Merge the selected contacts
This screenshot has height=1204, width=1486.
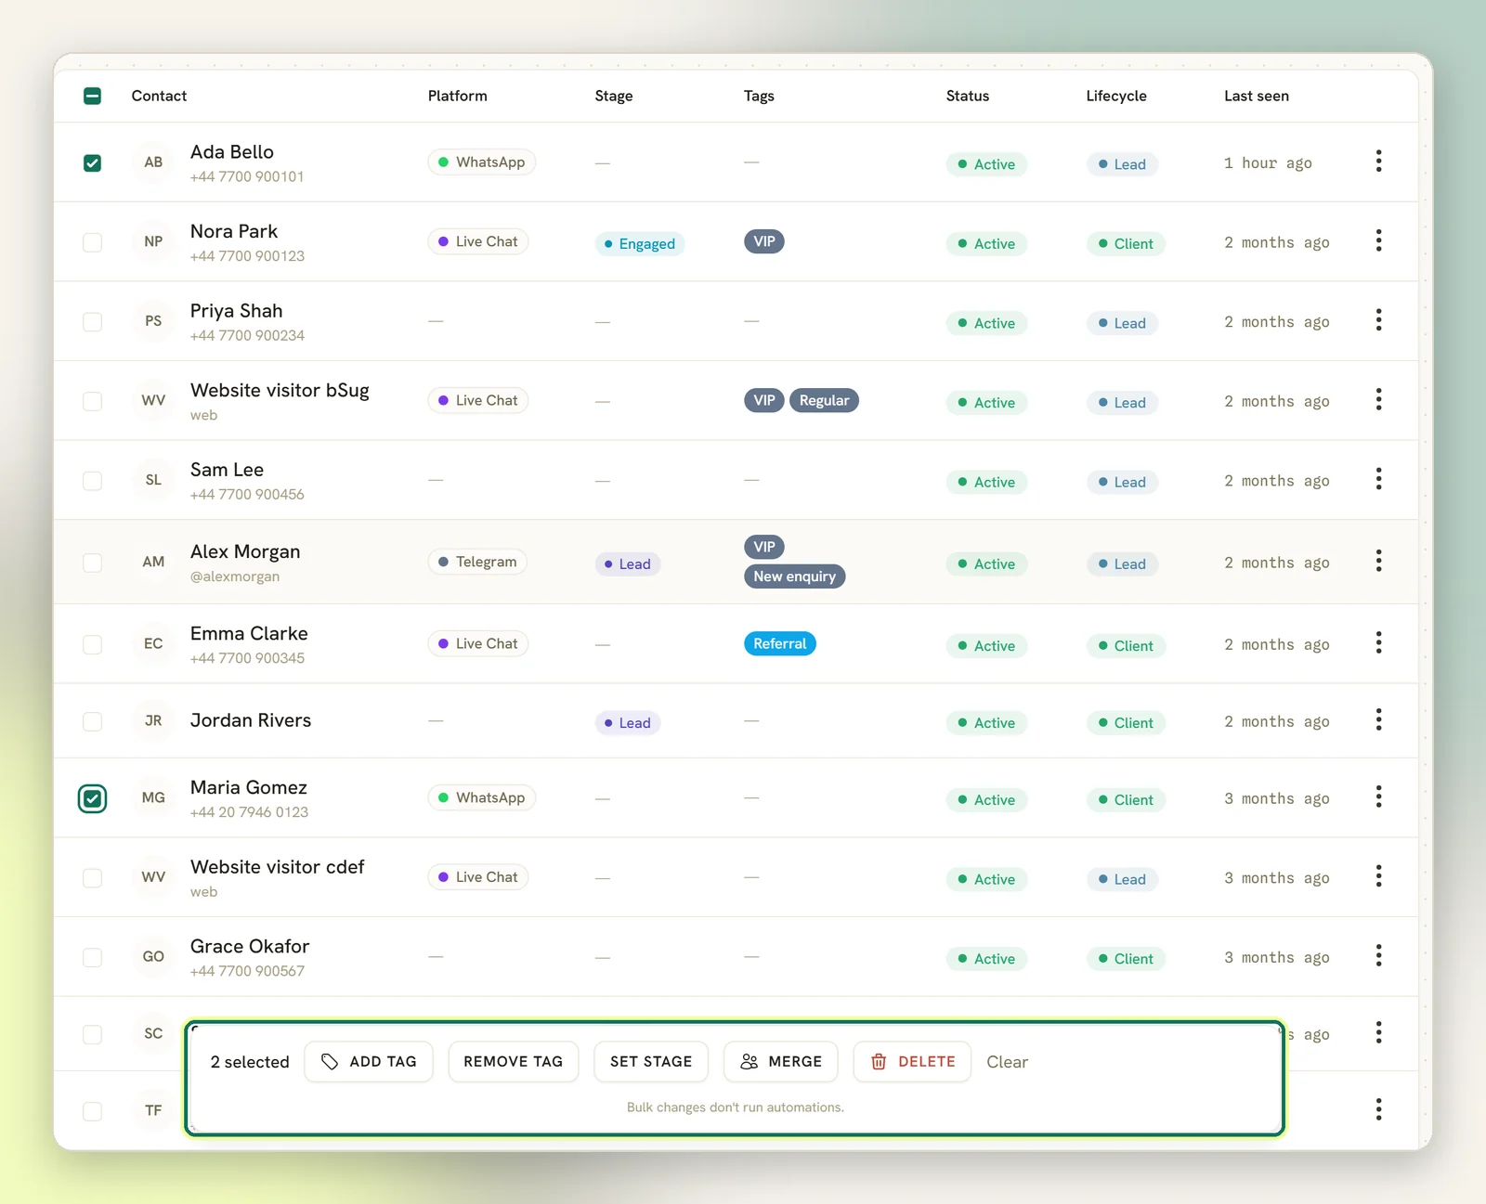pyautogui.click(x=781, y=1061)
